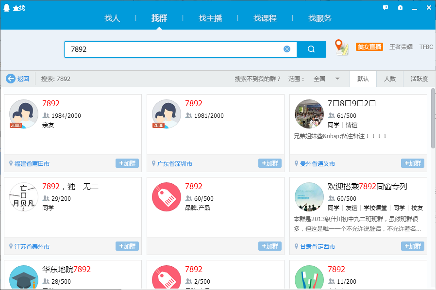The width and height of the screenshot is (436, 290).
Task: Select the 找课程 tab
Action: coord(264,18)
